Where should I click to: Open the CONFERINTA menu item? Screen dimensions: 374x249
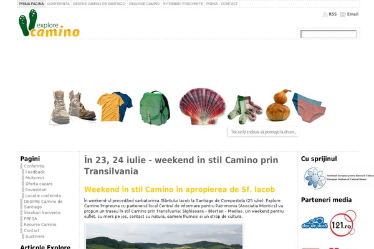pyautogui.click(x=59, y=4)
